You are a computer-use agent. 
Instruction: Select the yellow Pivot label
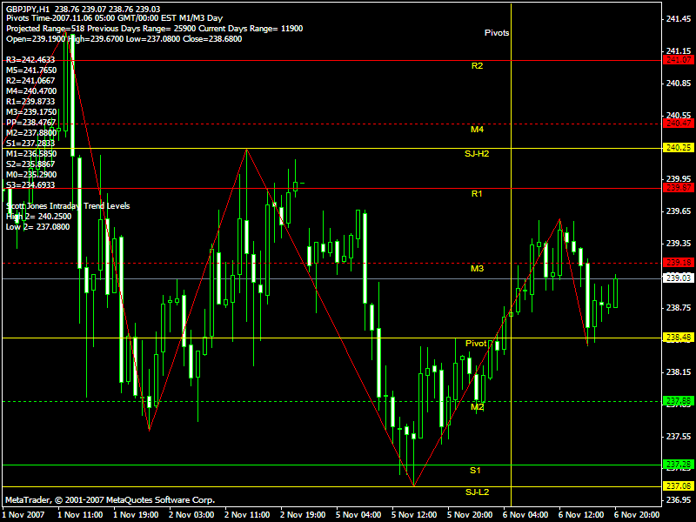[476, 344]
